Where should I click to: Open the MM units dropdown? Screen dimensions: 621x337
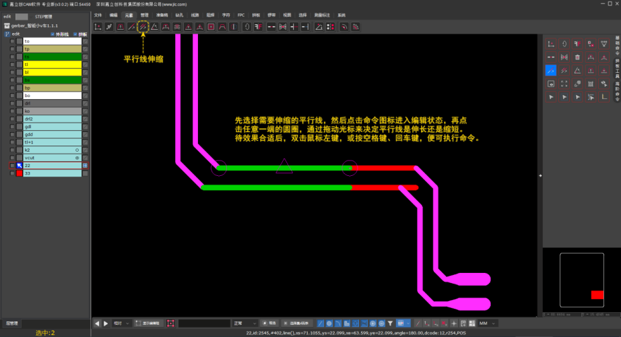click(488, 324)
